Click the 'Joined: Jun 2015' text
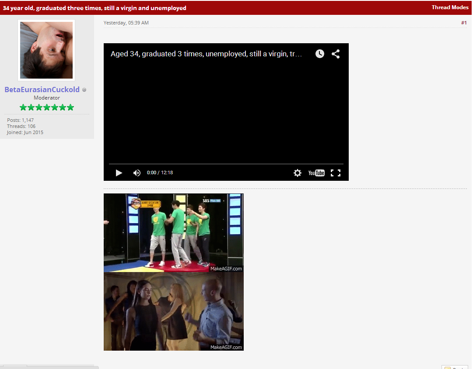The width and height of the screenshot is (473, 369). [x=25, y=132]
